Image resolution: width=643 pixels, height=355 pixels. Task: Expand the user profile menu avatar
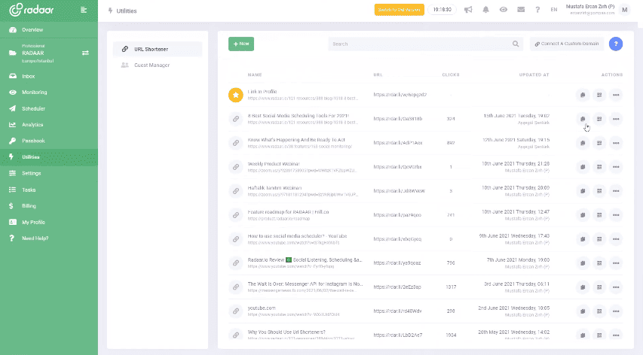pyautogui.click(x=625, y=10)
